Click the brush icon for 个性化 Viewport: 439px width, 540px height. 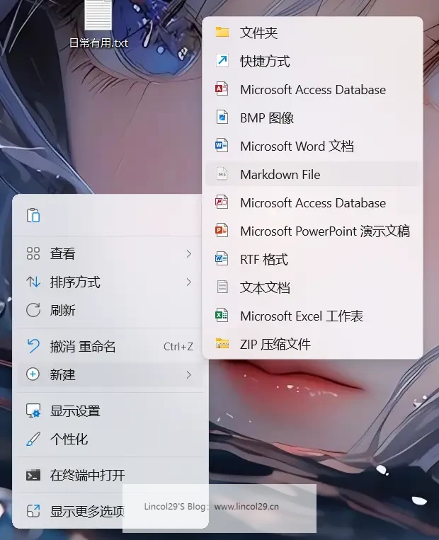[x=33, y=439]
